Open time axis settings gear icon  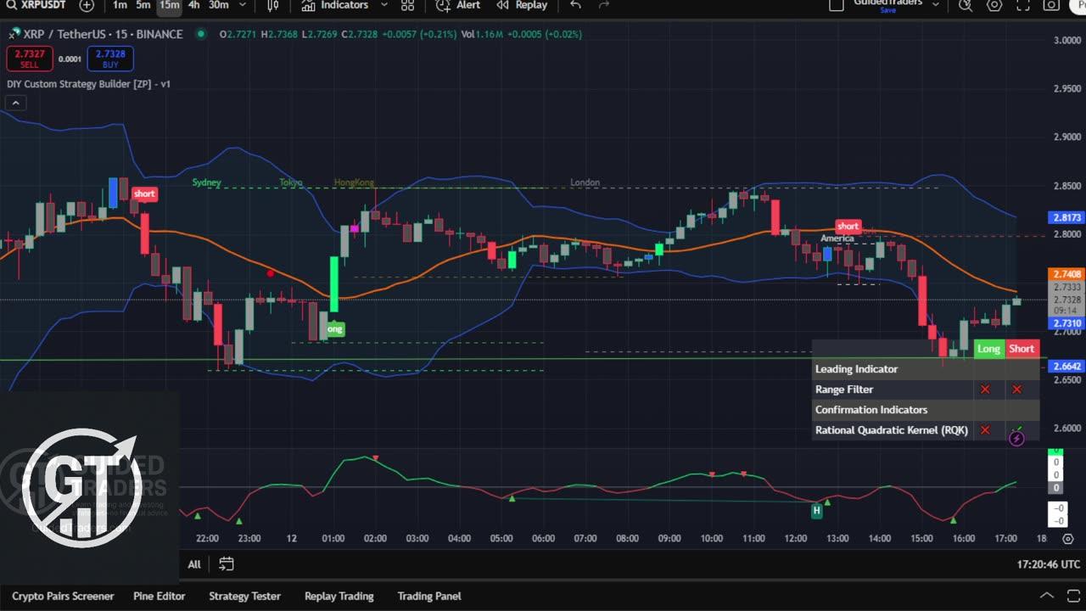[1068, 539]
